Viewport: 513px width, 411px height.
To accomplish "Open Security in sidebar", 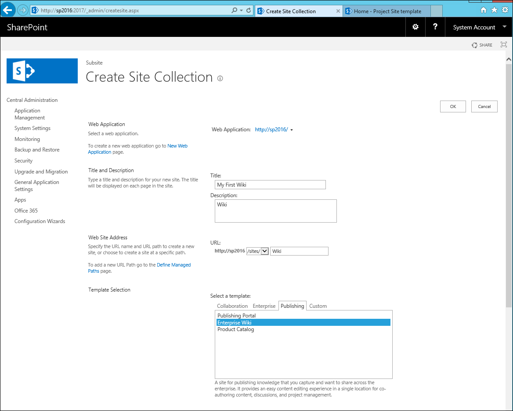I will tap(24, 161).
